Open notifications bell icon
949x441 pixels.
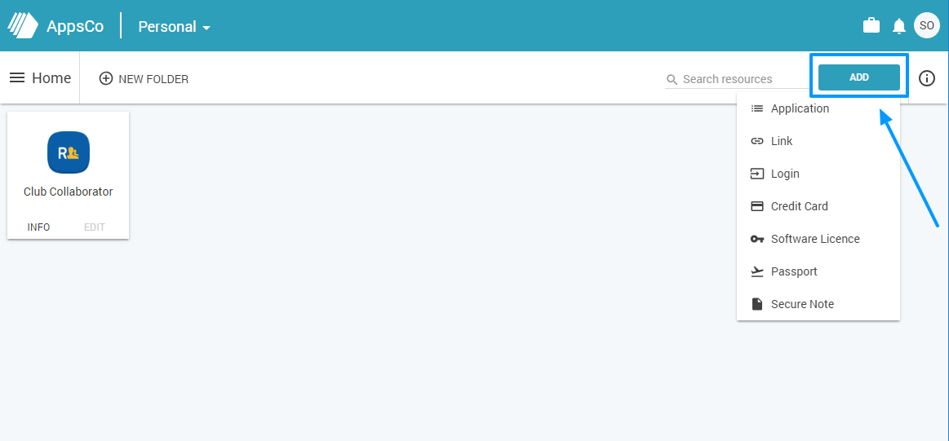point(898,26)
